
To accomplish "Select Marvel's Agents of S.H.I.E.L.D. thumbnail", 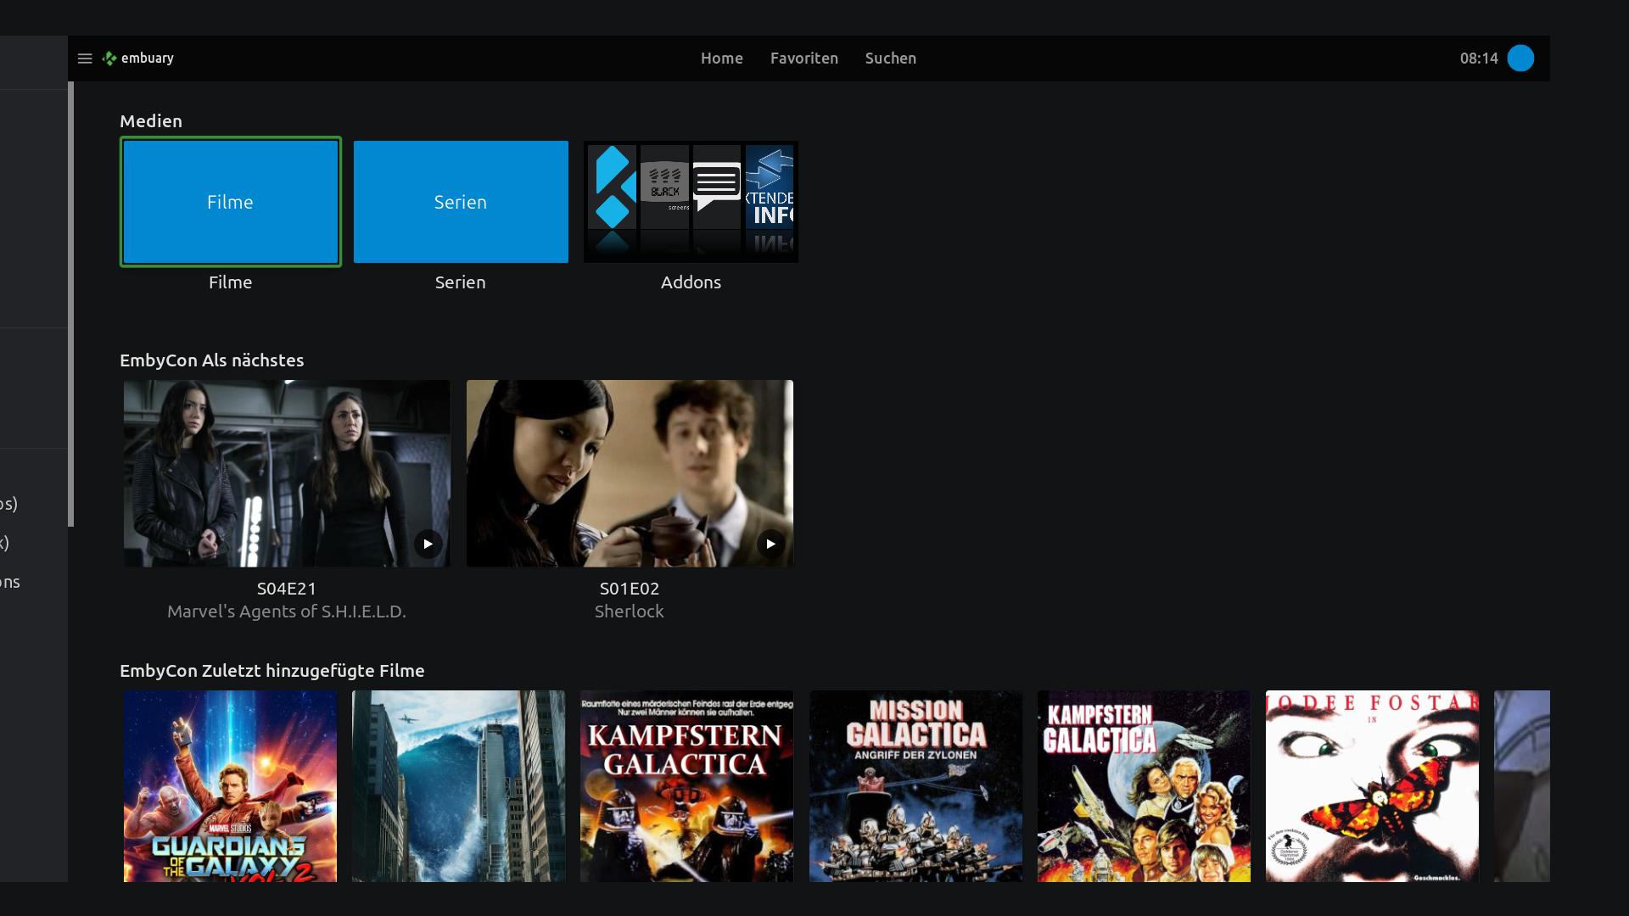I will 287,473.
